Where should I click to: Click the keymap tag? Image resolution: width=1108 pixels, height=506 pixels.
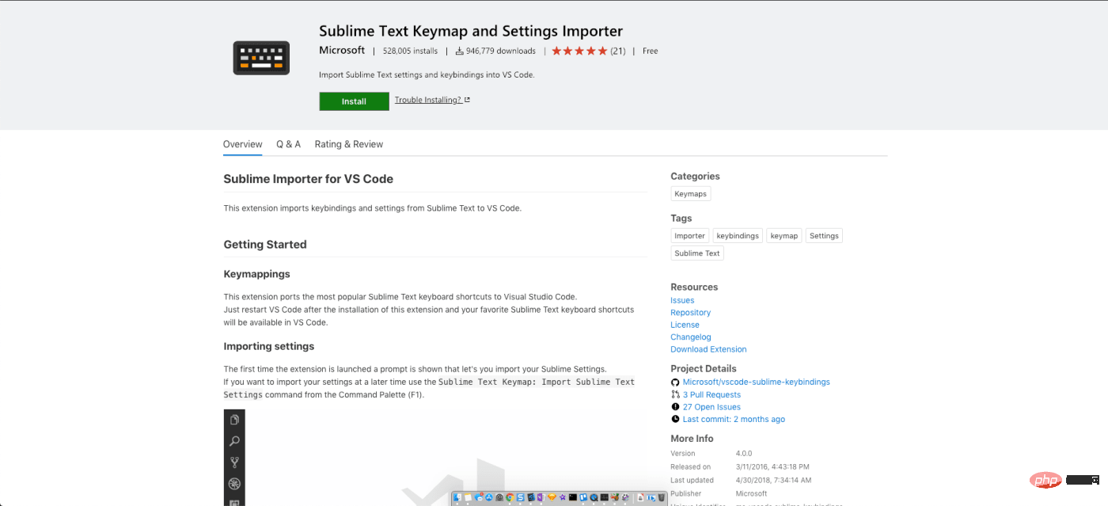click(x=784, y=235)
